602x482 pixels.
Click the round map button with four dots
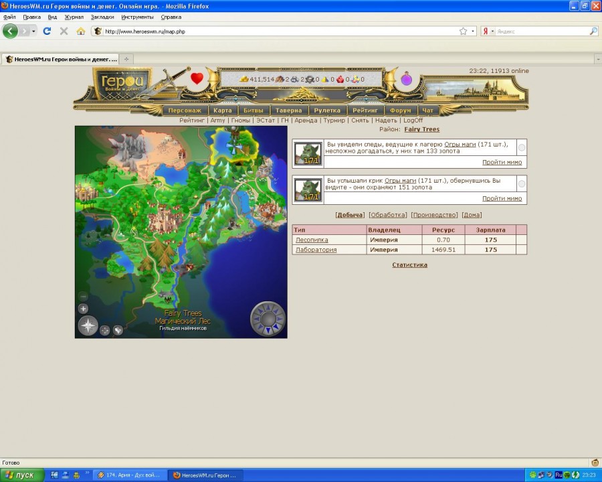pyautogui.click(x=105, y=330)
